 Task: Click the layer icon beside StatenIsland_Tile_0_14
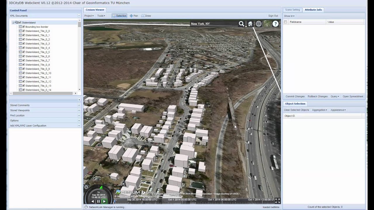[x=20, y=90]
